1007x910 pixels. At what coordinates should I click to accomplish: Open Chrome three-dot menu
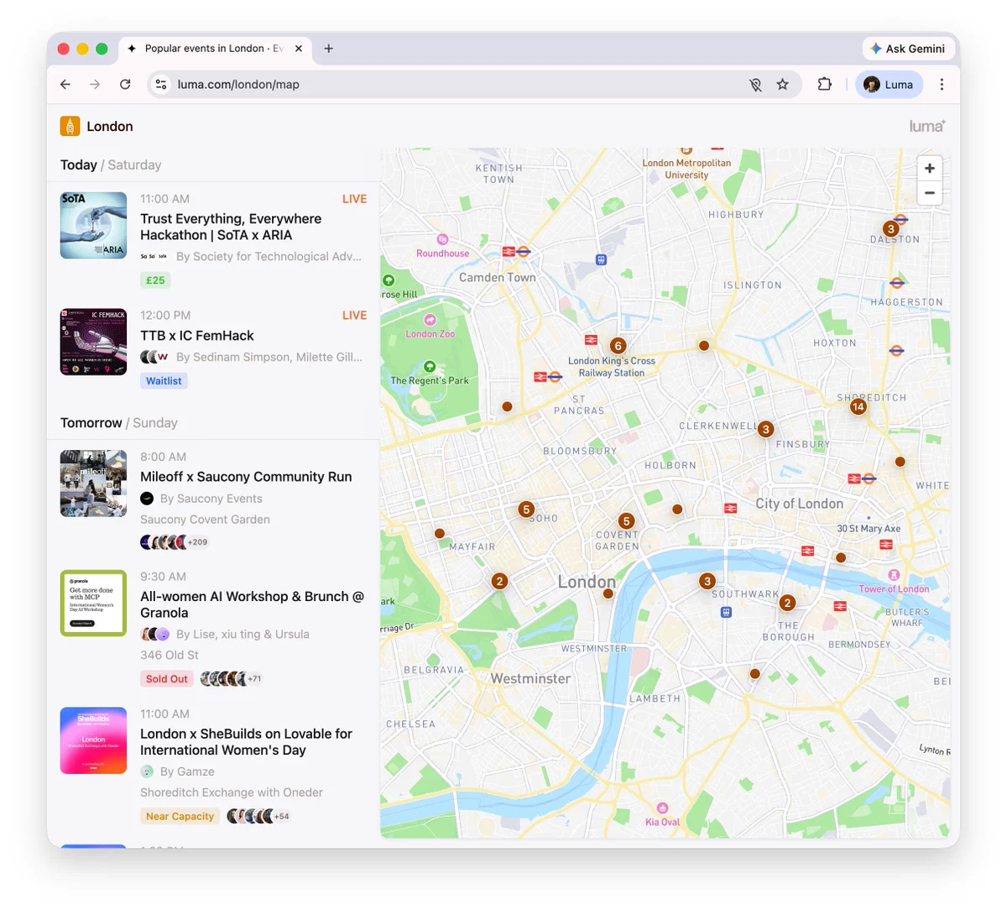click(x=942, y=84)
